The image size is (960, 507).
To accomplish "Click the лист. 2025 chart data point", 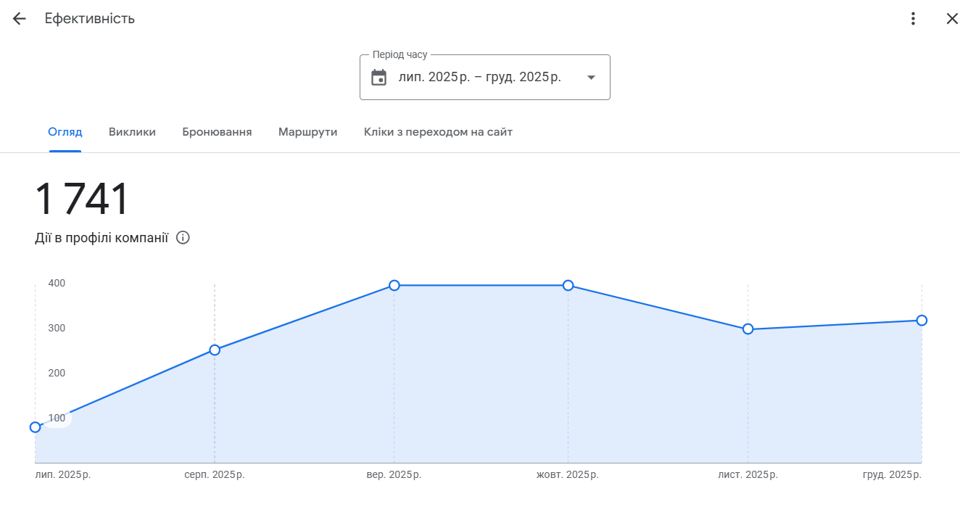I will click(x=748, y=329).
